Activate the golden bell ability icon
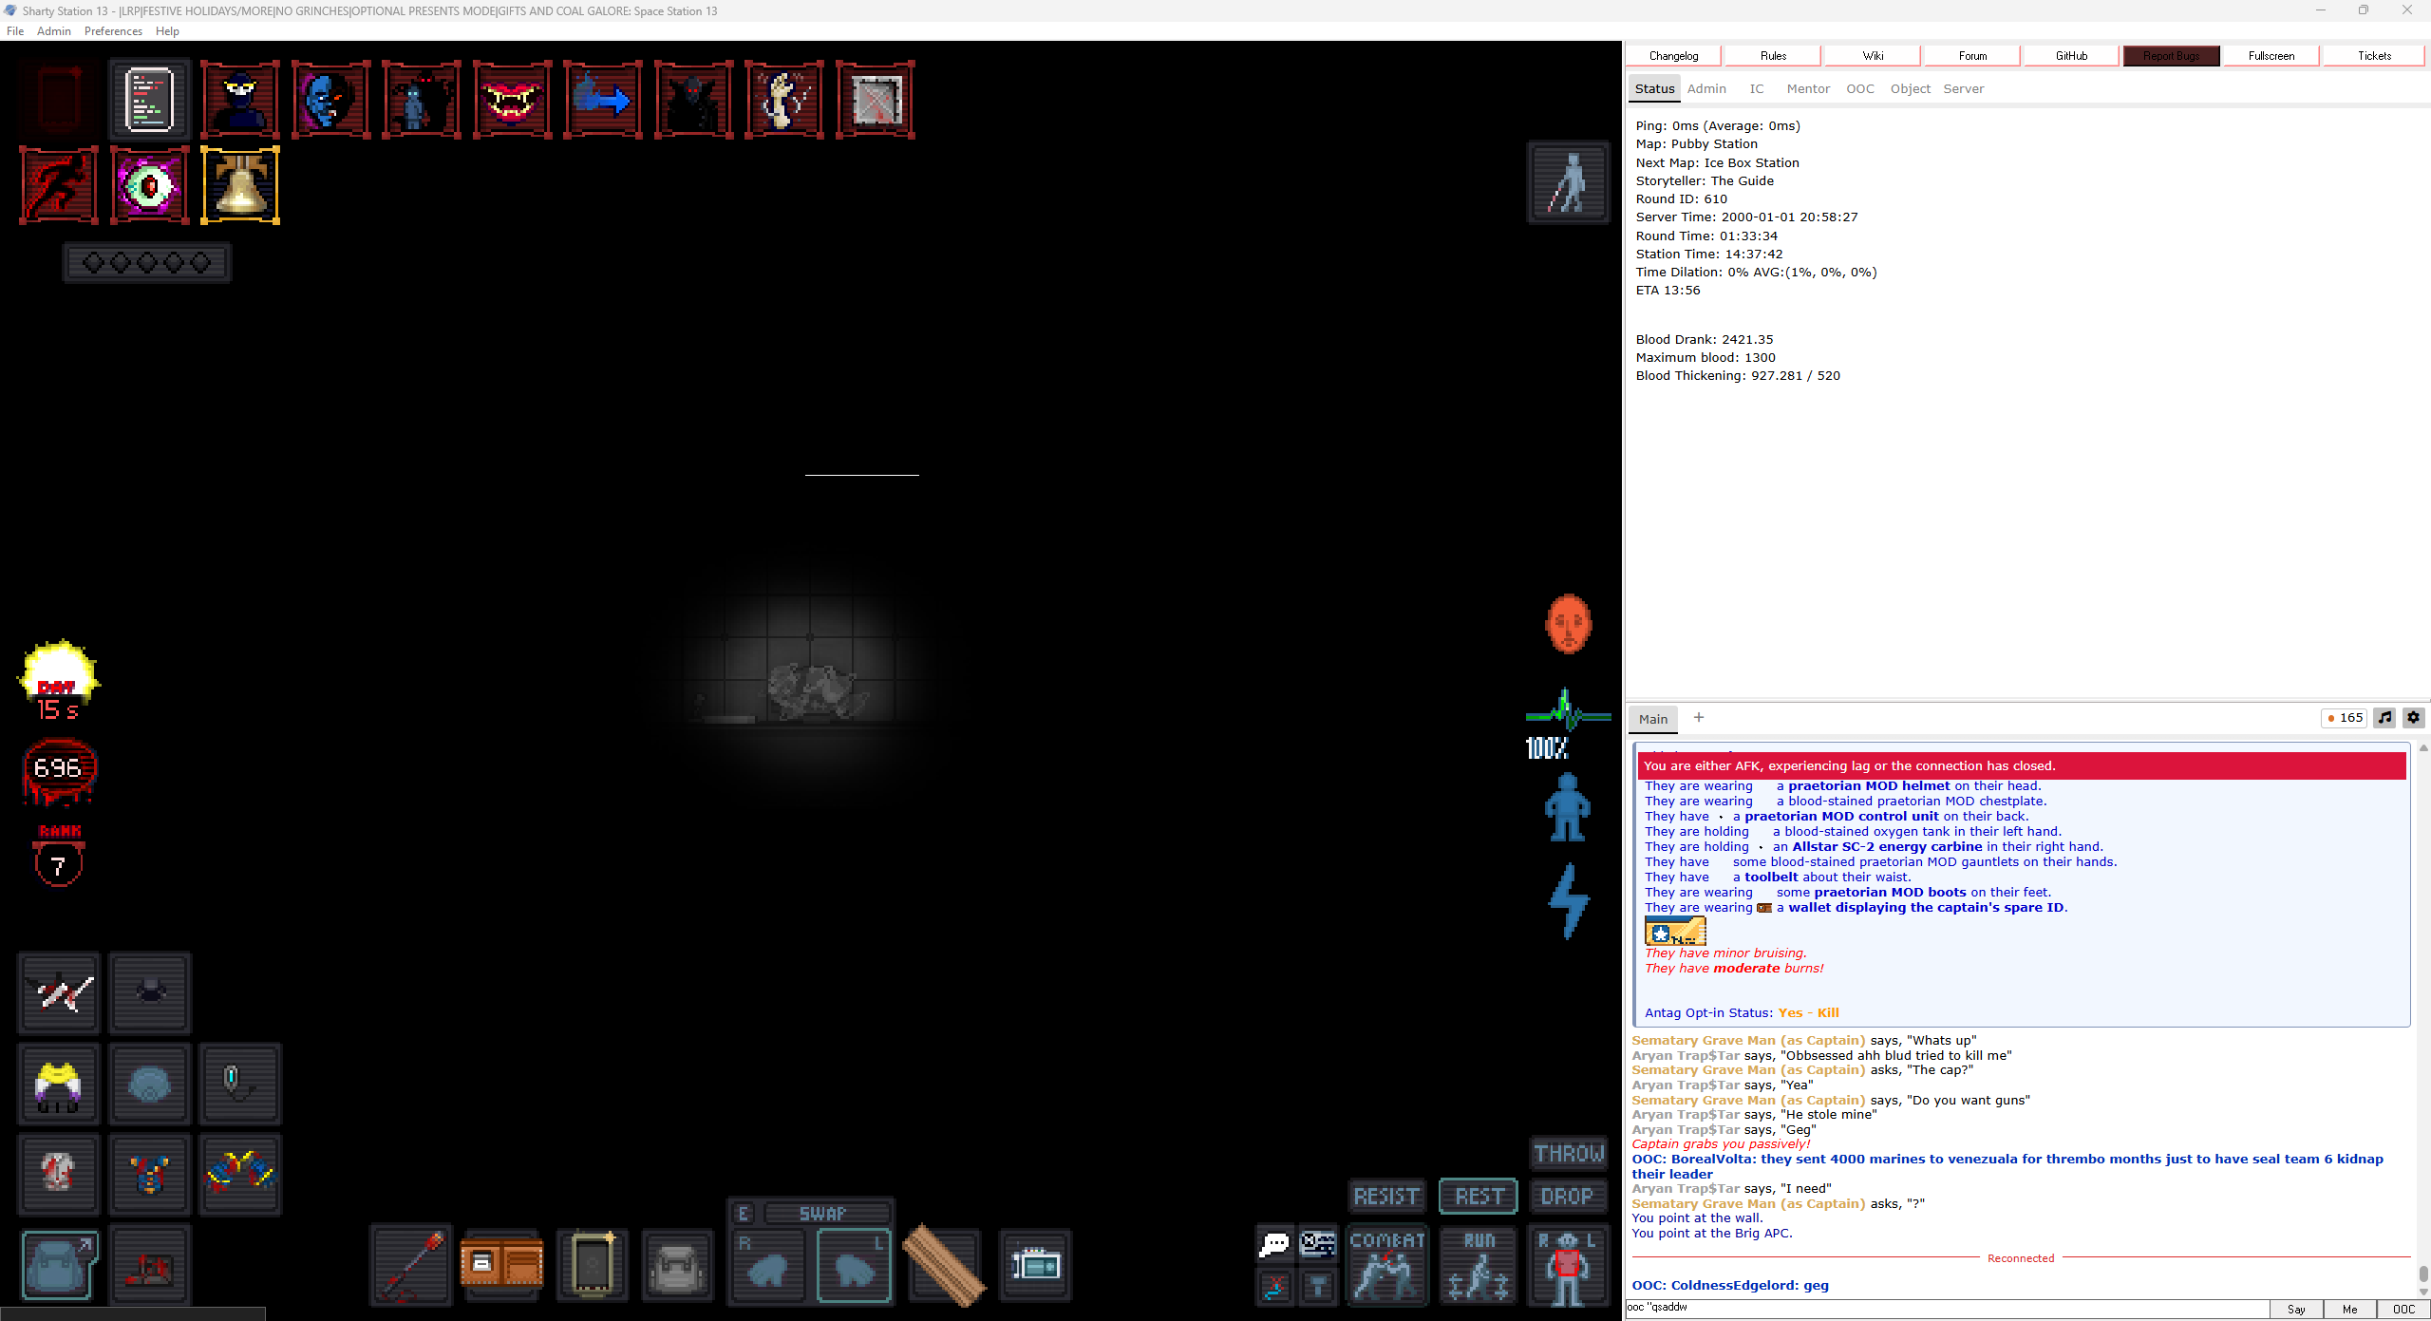This screenshot has height=1321, width=2431. (240, 185)
